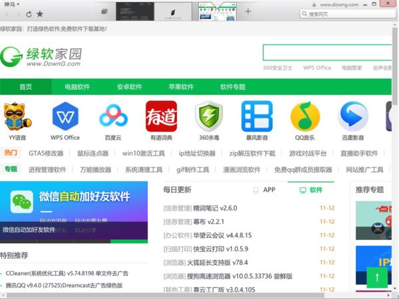Screen dimensions: 399x299
Task: Select 安卓软件 in the navigation bar
Action: [129, 86]
